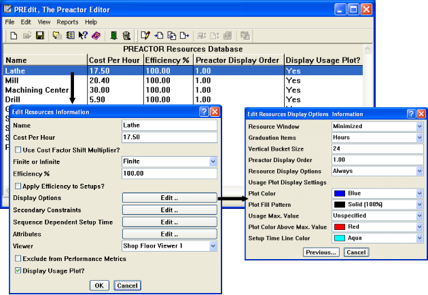Click the red Above Max. Value swatch
Viewport: 428px width, 295px height.
(340, 227)
